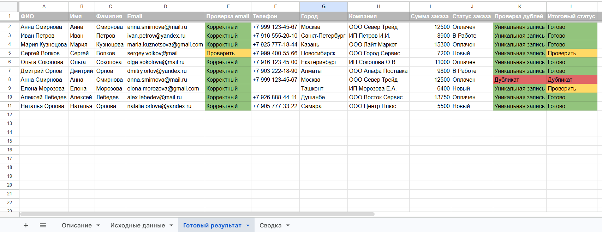Screen dimensions: 602x232
Task: Select company ООО Город Сервис
Action: pyautogui.click(x=379, y=53)
